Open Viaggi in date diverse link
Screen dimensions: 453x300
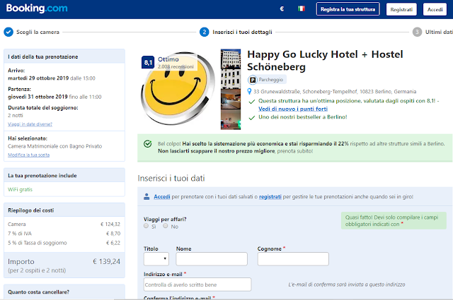pyautogui.click(x=30, y=124)
